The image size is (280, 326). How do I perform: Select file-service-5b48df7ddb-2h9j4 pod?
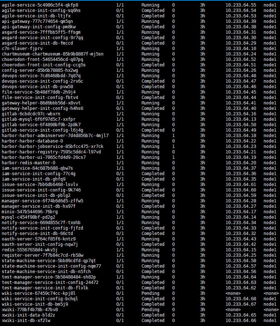click(39, 92)
